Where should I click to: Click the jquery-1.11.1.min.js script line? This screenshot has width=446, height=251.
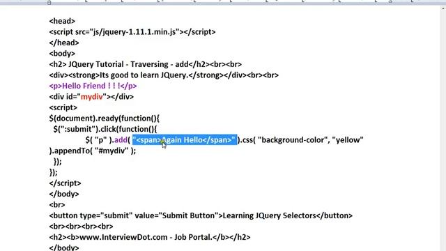[132, 32]
